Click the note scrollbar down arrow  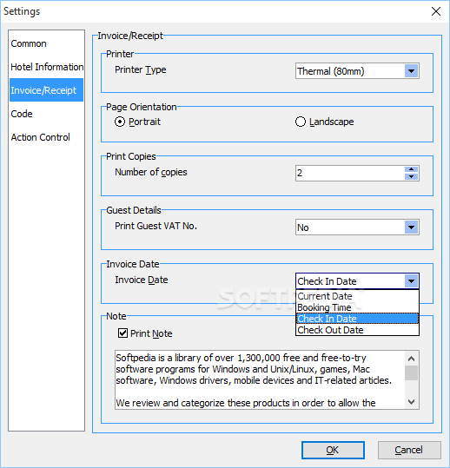click(411, 402)
